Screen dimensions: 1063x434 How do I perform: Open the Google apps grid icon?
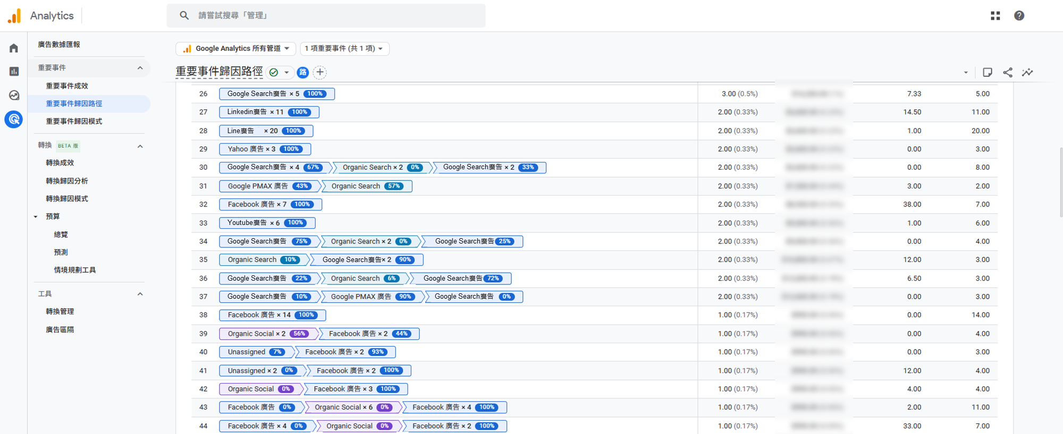point(995,16)
